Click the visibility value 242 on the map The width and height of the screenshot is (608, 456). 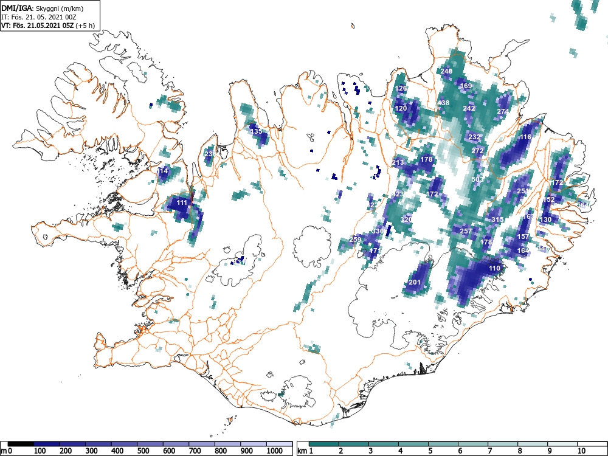pyautogui.click(x=469, y=108)
